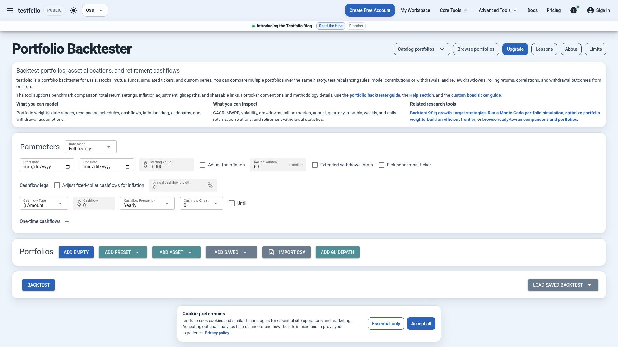Enable Adjust for inflation checkbox
The image size is (618, 347).
coord(202,165)
